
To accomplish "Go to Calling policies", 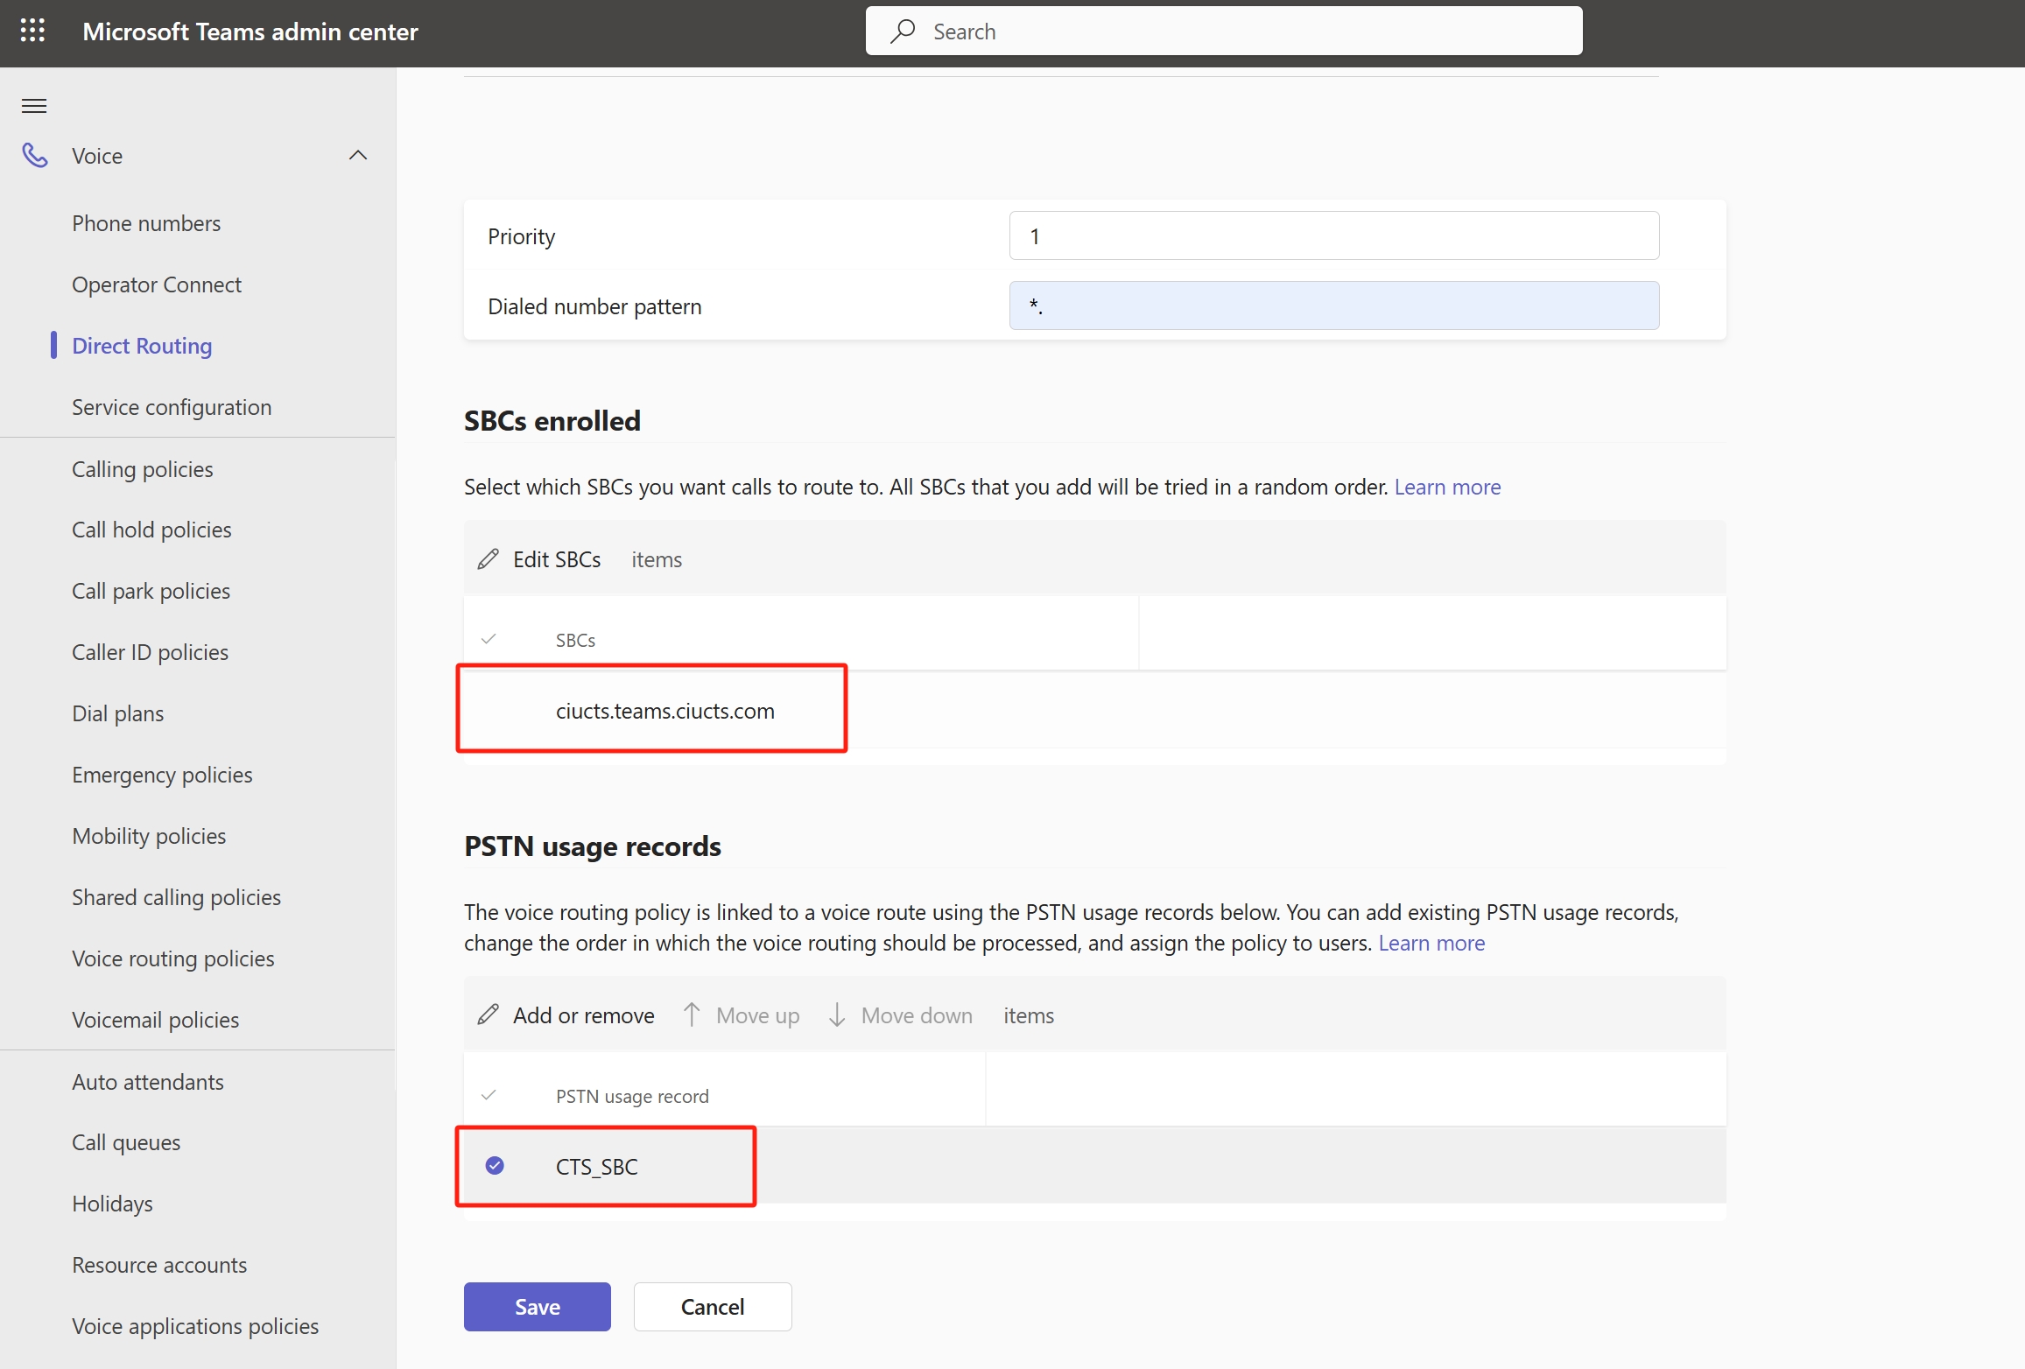I will [142, 469].
